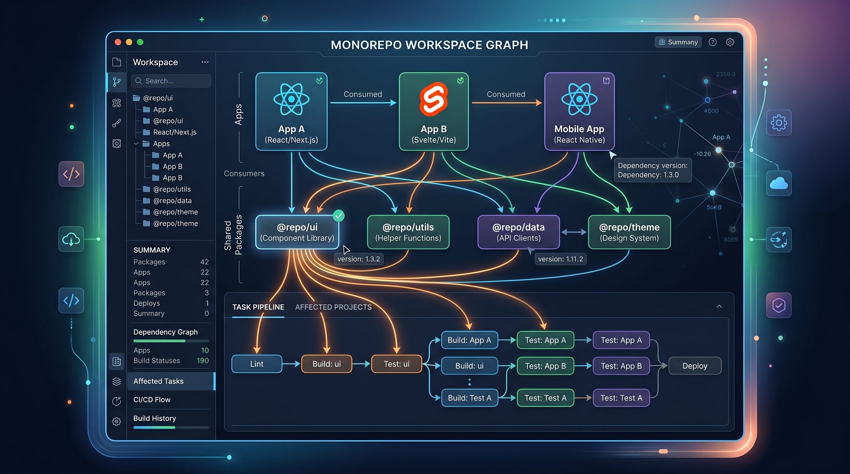Select the @repo/ui Component Library node

(297, 232)
